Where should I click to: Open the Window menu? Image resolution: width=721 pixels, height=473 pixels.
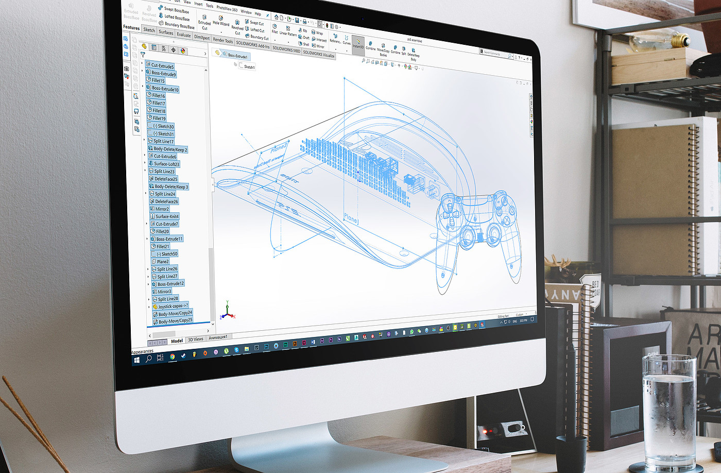pos(247,11)
